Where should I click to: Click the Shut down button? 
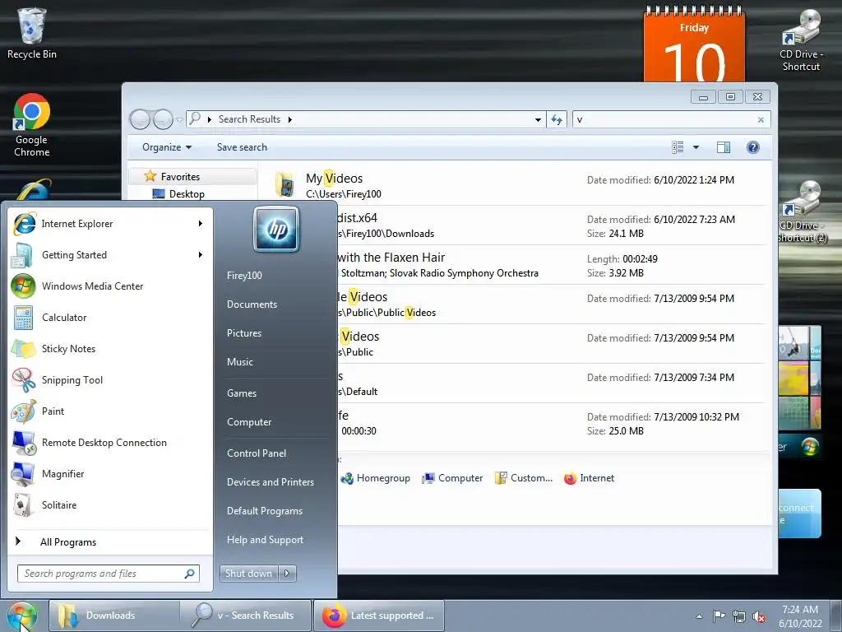(249, 574)
